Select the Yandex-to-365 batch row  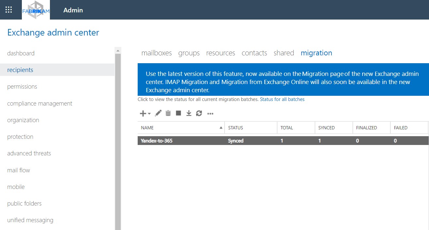click(283, 141)
